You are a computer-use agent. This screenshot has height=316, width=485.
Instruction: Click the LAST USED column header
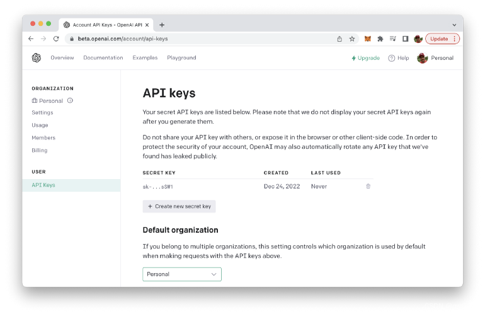coord(326,173)
